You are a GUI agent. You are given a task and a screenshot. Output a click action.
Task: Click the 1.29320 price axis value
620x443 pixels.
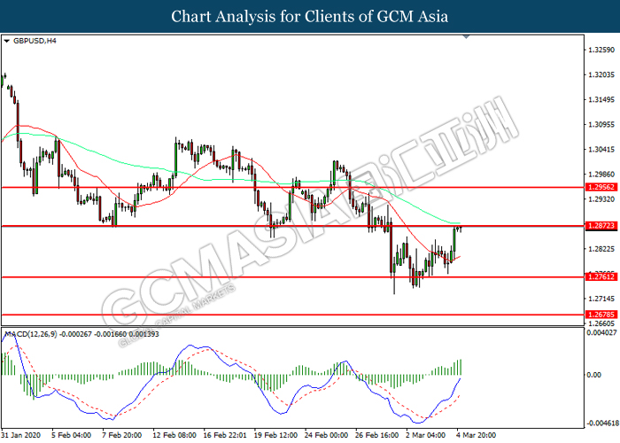pyautogui.click(x=601, y=199)
